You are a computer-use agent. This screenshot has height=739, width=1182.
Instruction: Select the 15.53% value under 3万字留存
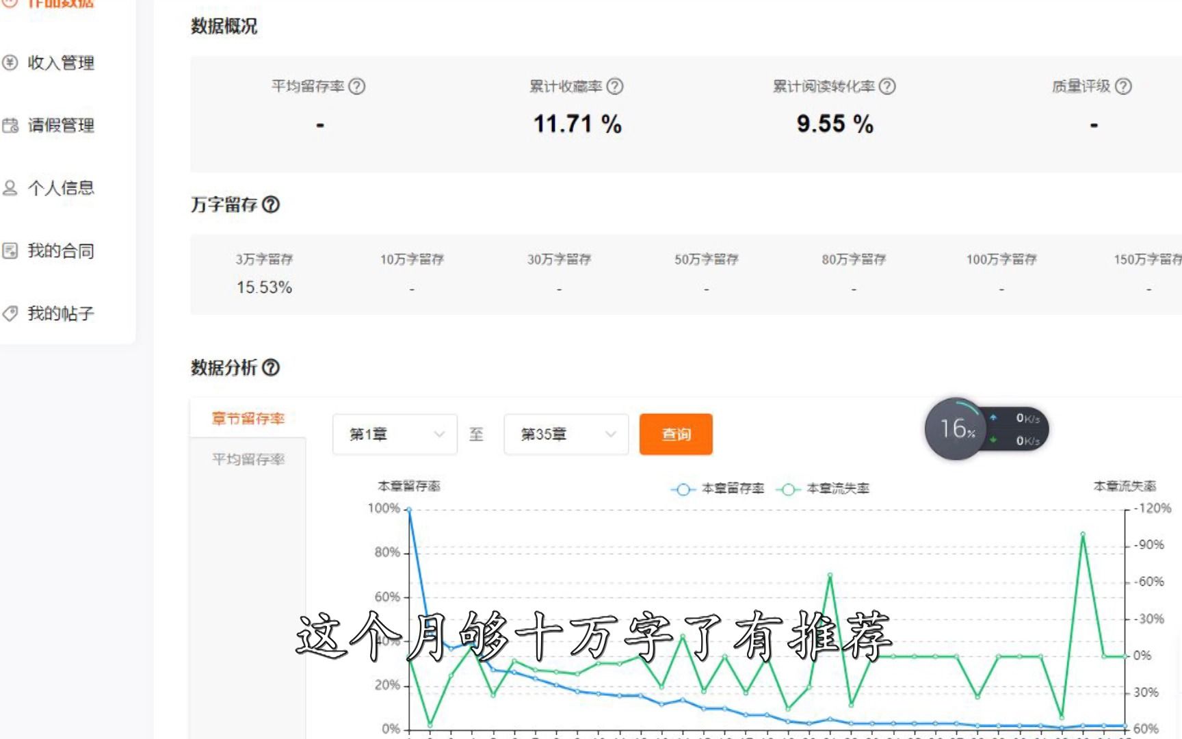click(264, 287)
